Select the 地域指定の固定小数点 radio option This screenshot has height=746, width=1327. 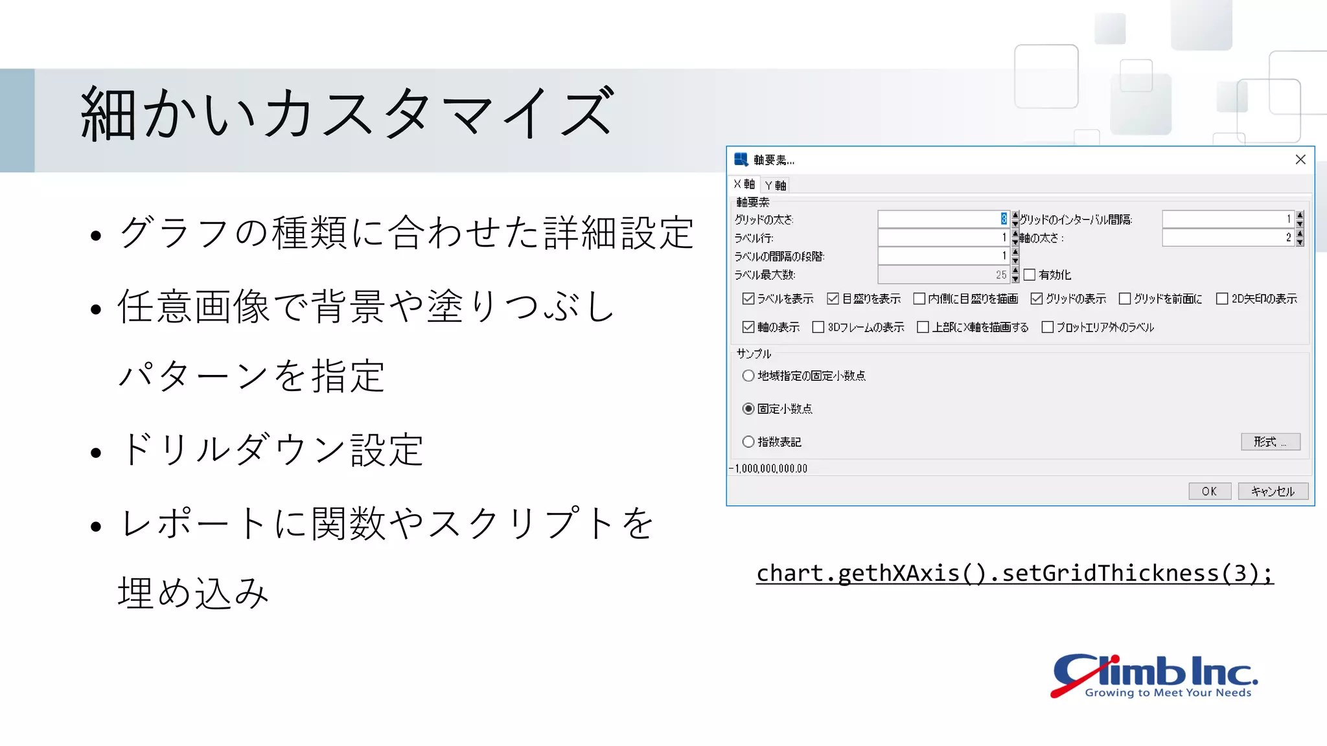tap(748, 376)
